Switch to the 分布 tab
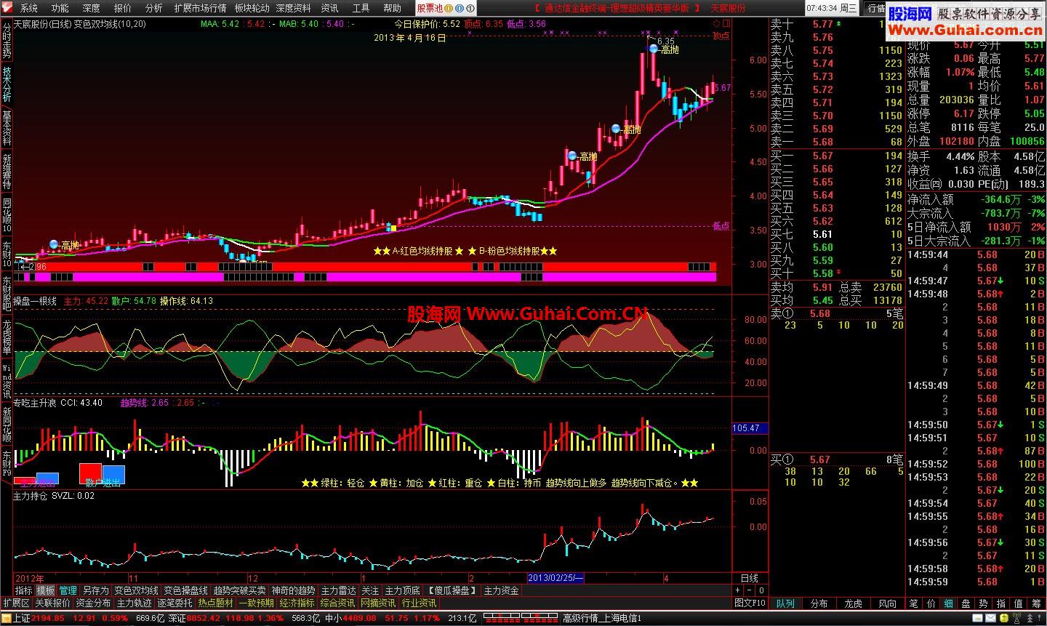Image resolution: width=1047 pixels, height=626 pixels. [x=819, y=603]
